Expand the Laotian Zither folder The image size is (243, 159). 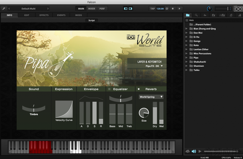tap(186, 49)
